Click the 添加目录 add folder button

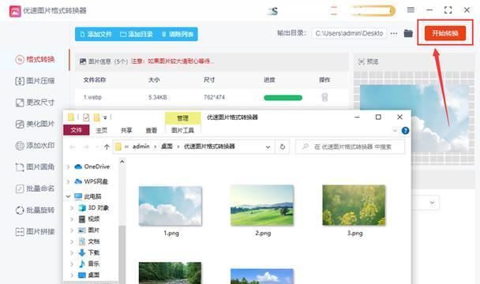pyautogui.click(x=137, y=34)
